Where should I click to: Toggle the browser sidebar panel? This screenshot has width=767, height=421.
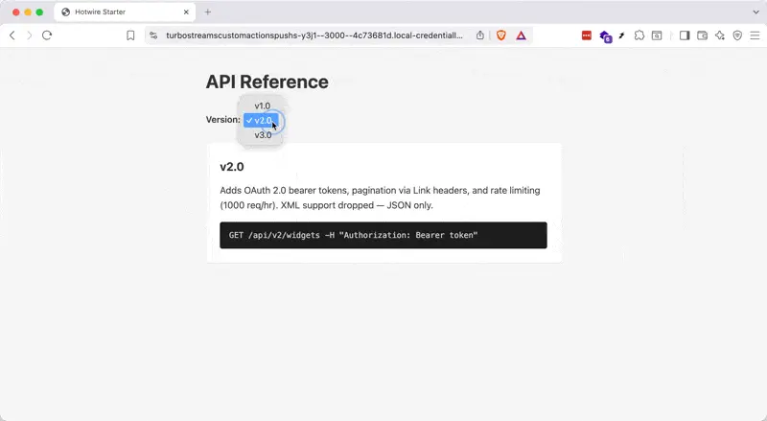pos(685,35)
